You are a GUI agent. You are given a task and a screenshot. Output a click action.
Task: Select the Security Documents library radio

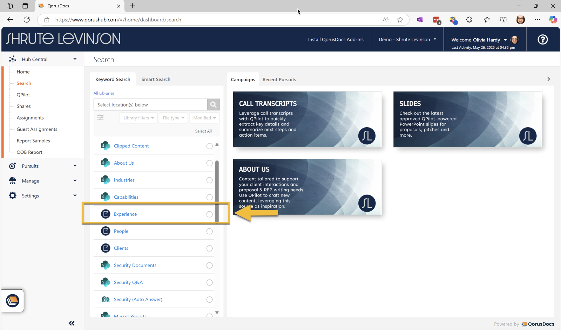(209, 266)
